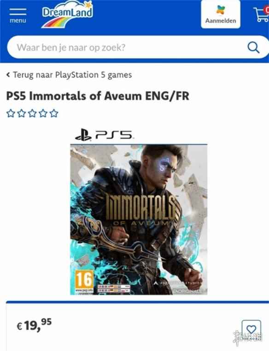Click the colorful Aanmelden account icon

[x=221, y=10]
